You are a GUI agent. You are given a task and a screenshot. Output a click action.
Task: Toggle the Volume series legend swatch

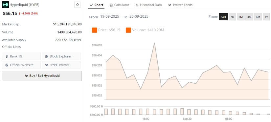(x=128, y=30)
